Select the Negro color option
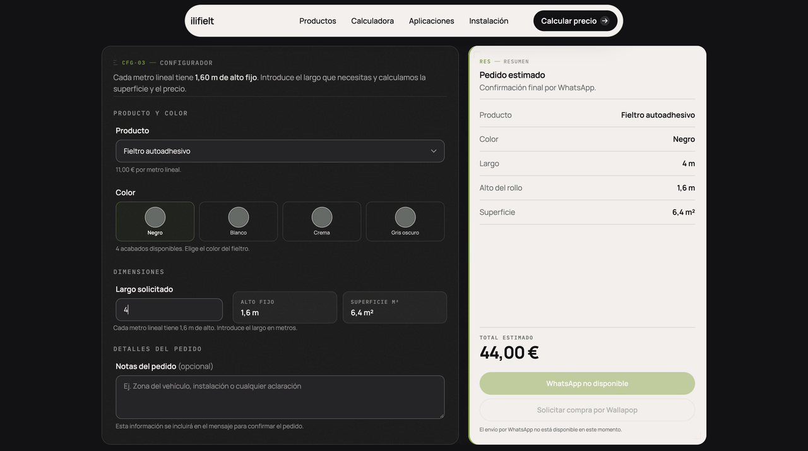The width and height of the screenshot is (808, 451). point(155,221)
